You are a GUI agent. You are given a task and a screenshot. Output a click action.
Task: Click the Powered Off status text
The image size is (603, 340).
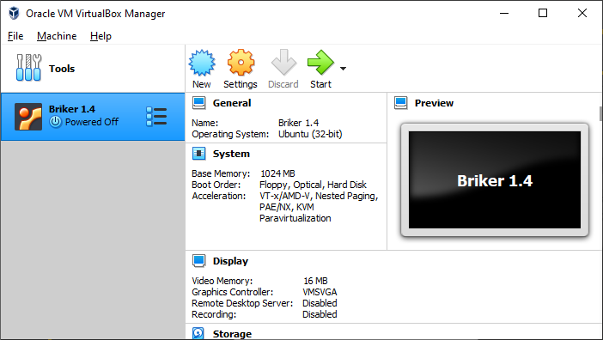coord(92,122)
